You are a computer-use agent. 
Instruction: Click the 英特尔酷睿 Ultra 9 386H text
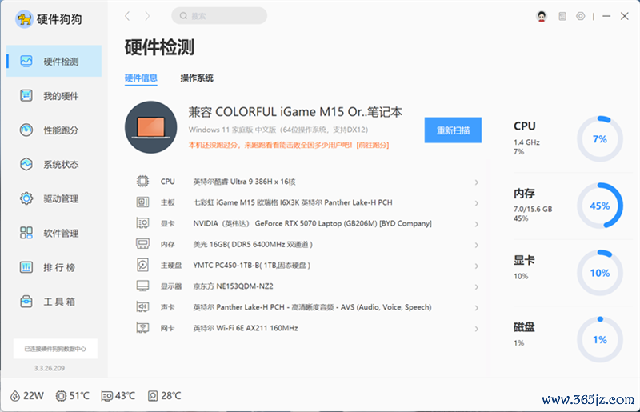244,182
